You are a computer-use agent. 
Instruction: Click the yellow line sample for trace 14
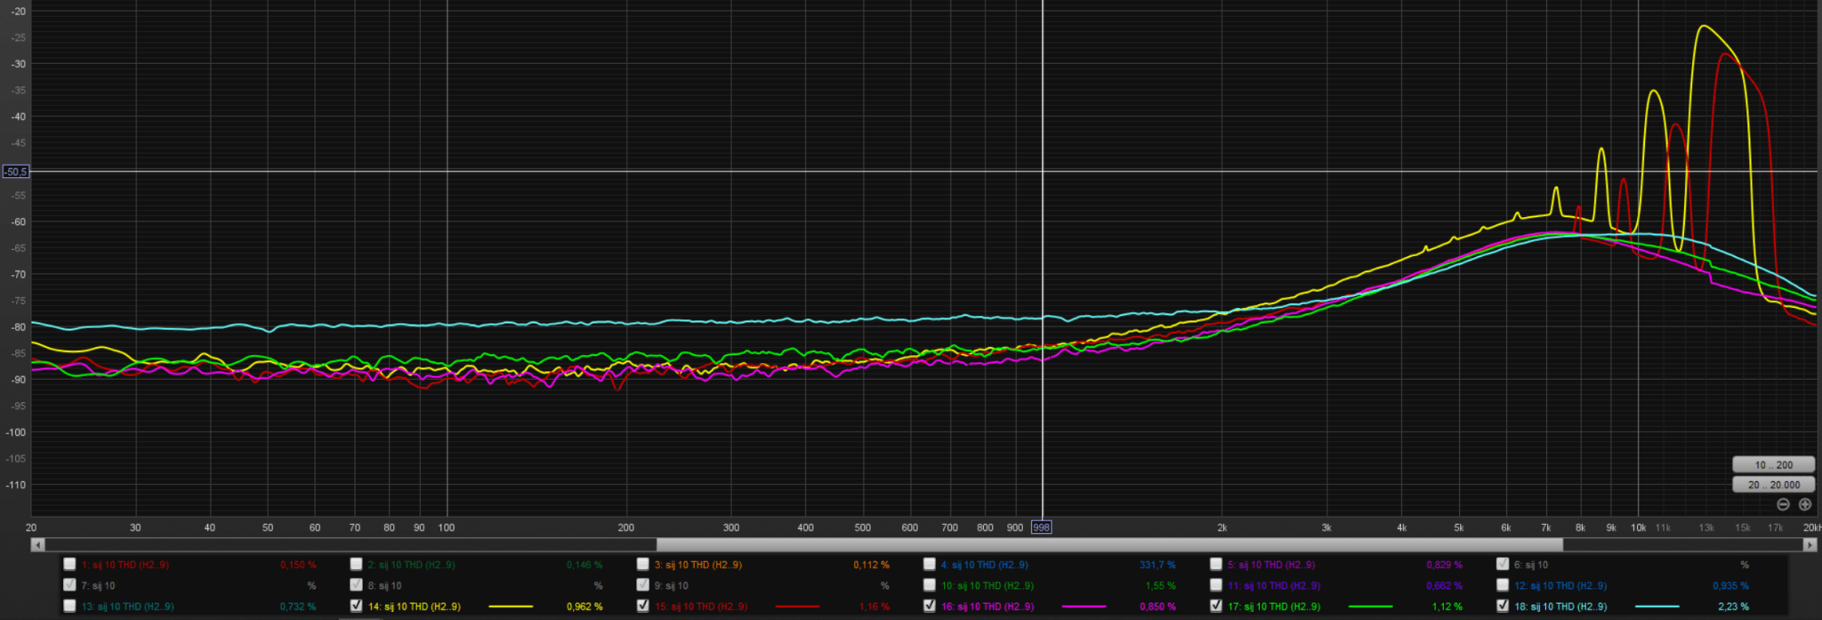coord(511,607)
